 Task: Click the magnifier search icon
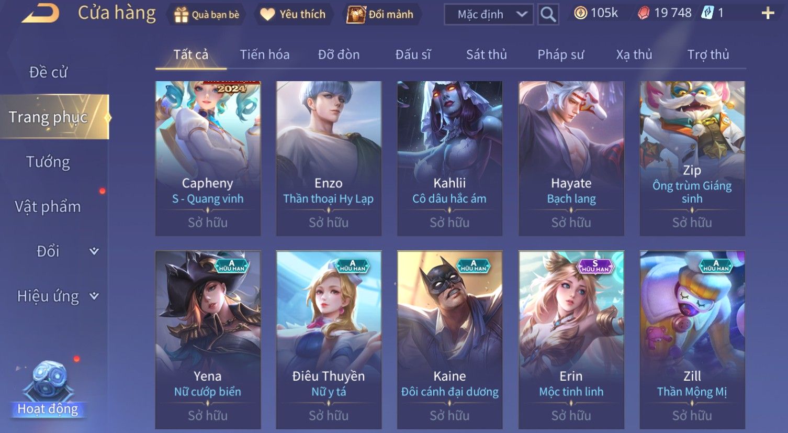click(548, 15)
